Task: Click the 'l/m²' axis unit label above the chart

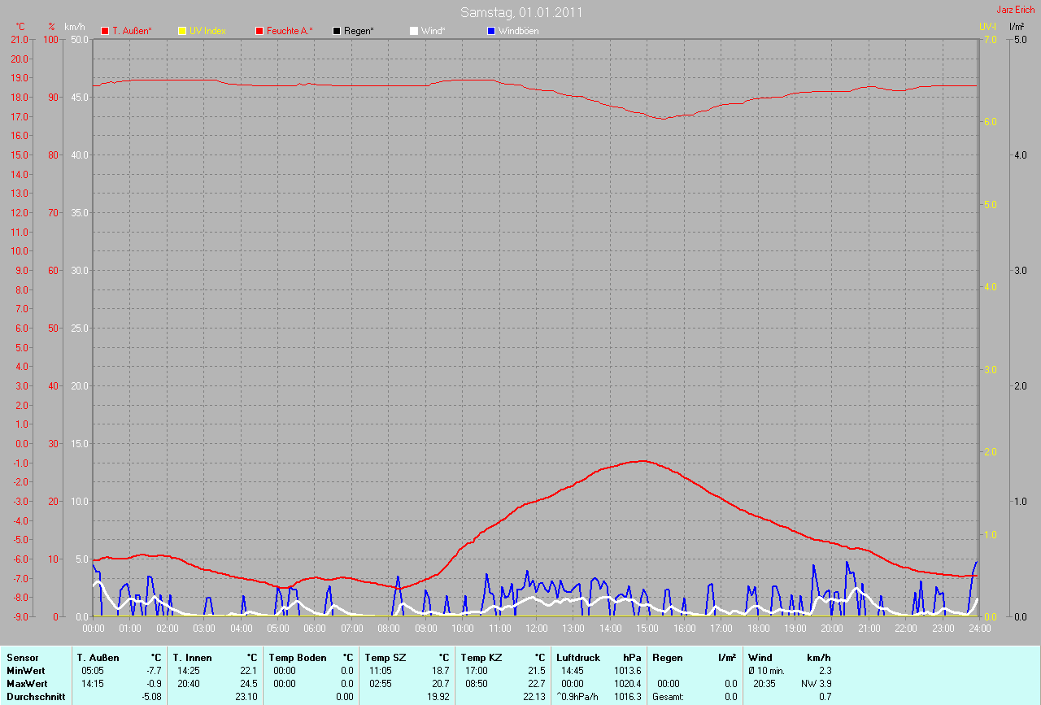Action: [1016, 27]
